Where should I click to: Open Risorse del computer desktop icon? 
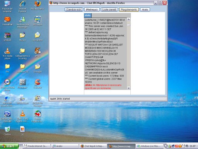pos(7,7)
